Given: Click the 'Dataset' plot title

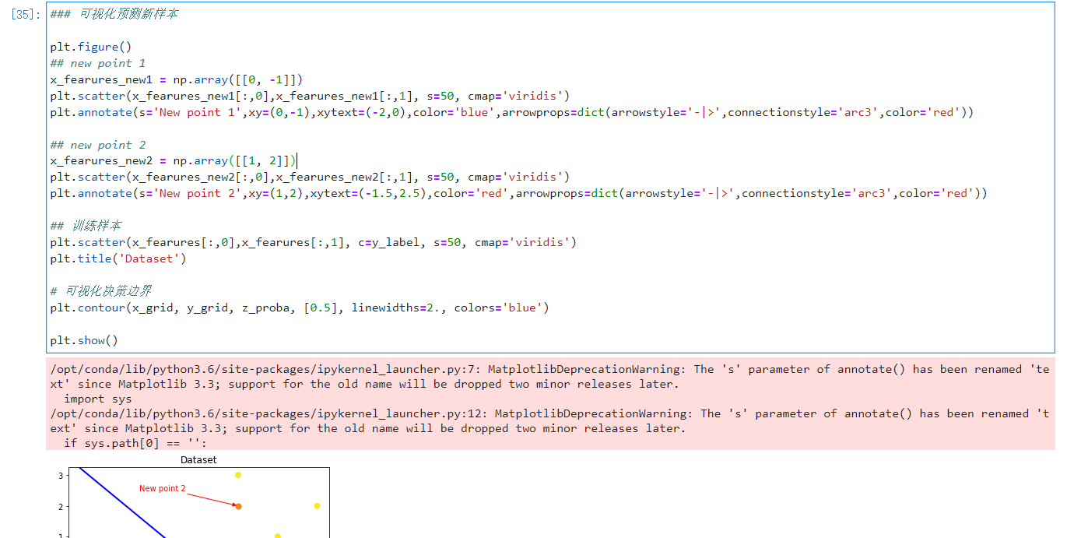Looking at the screenshot, I should click(198, 460).
